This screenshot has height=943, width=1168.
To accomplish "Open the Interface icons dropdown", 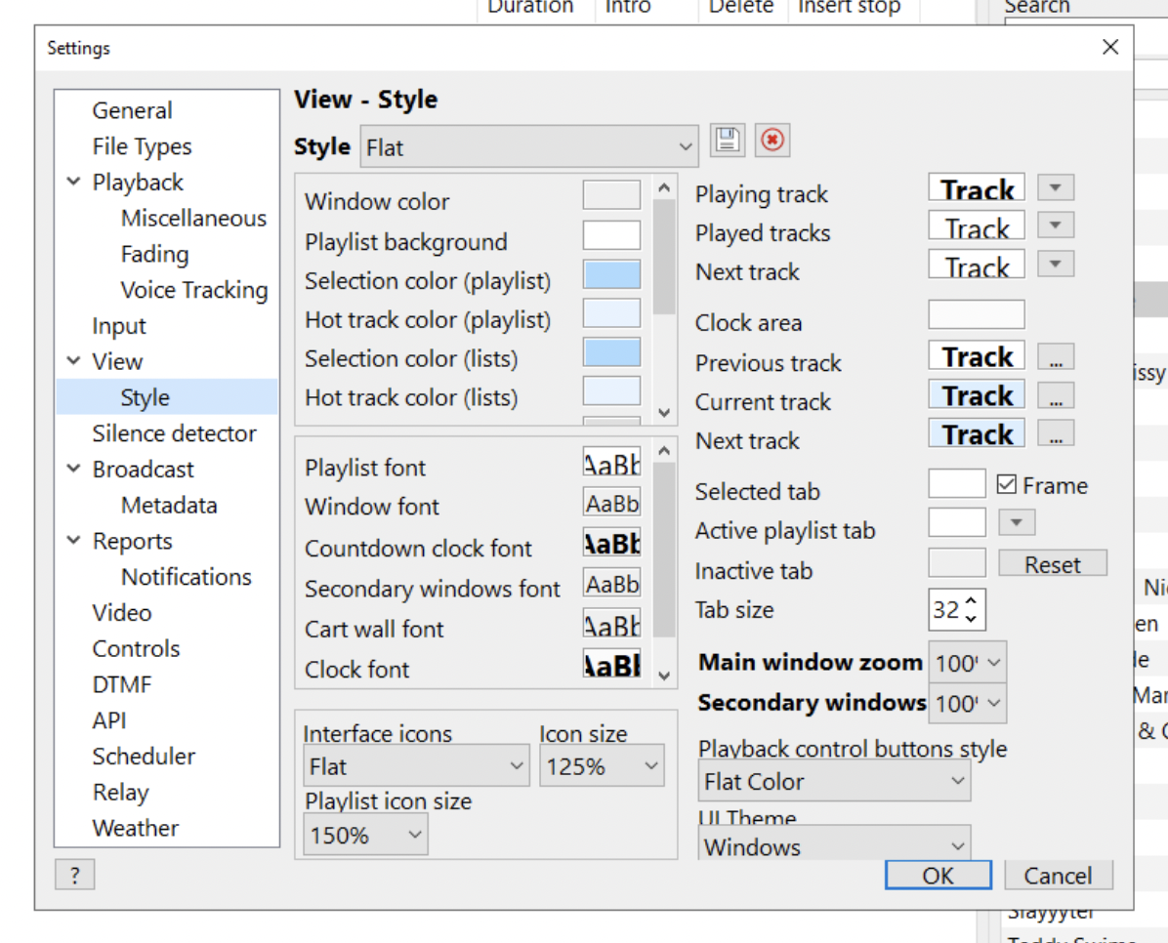I will pos(416,765).
